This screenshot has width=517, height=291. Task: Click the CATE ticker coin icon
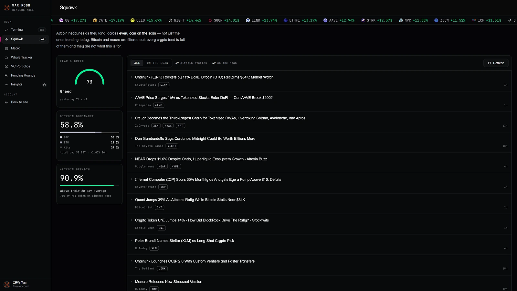click(95, 20)
